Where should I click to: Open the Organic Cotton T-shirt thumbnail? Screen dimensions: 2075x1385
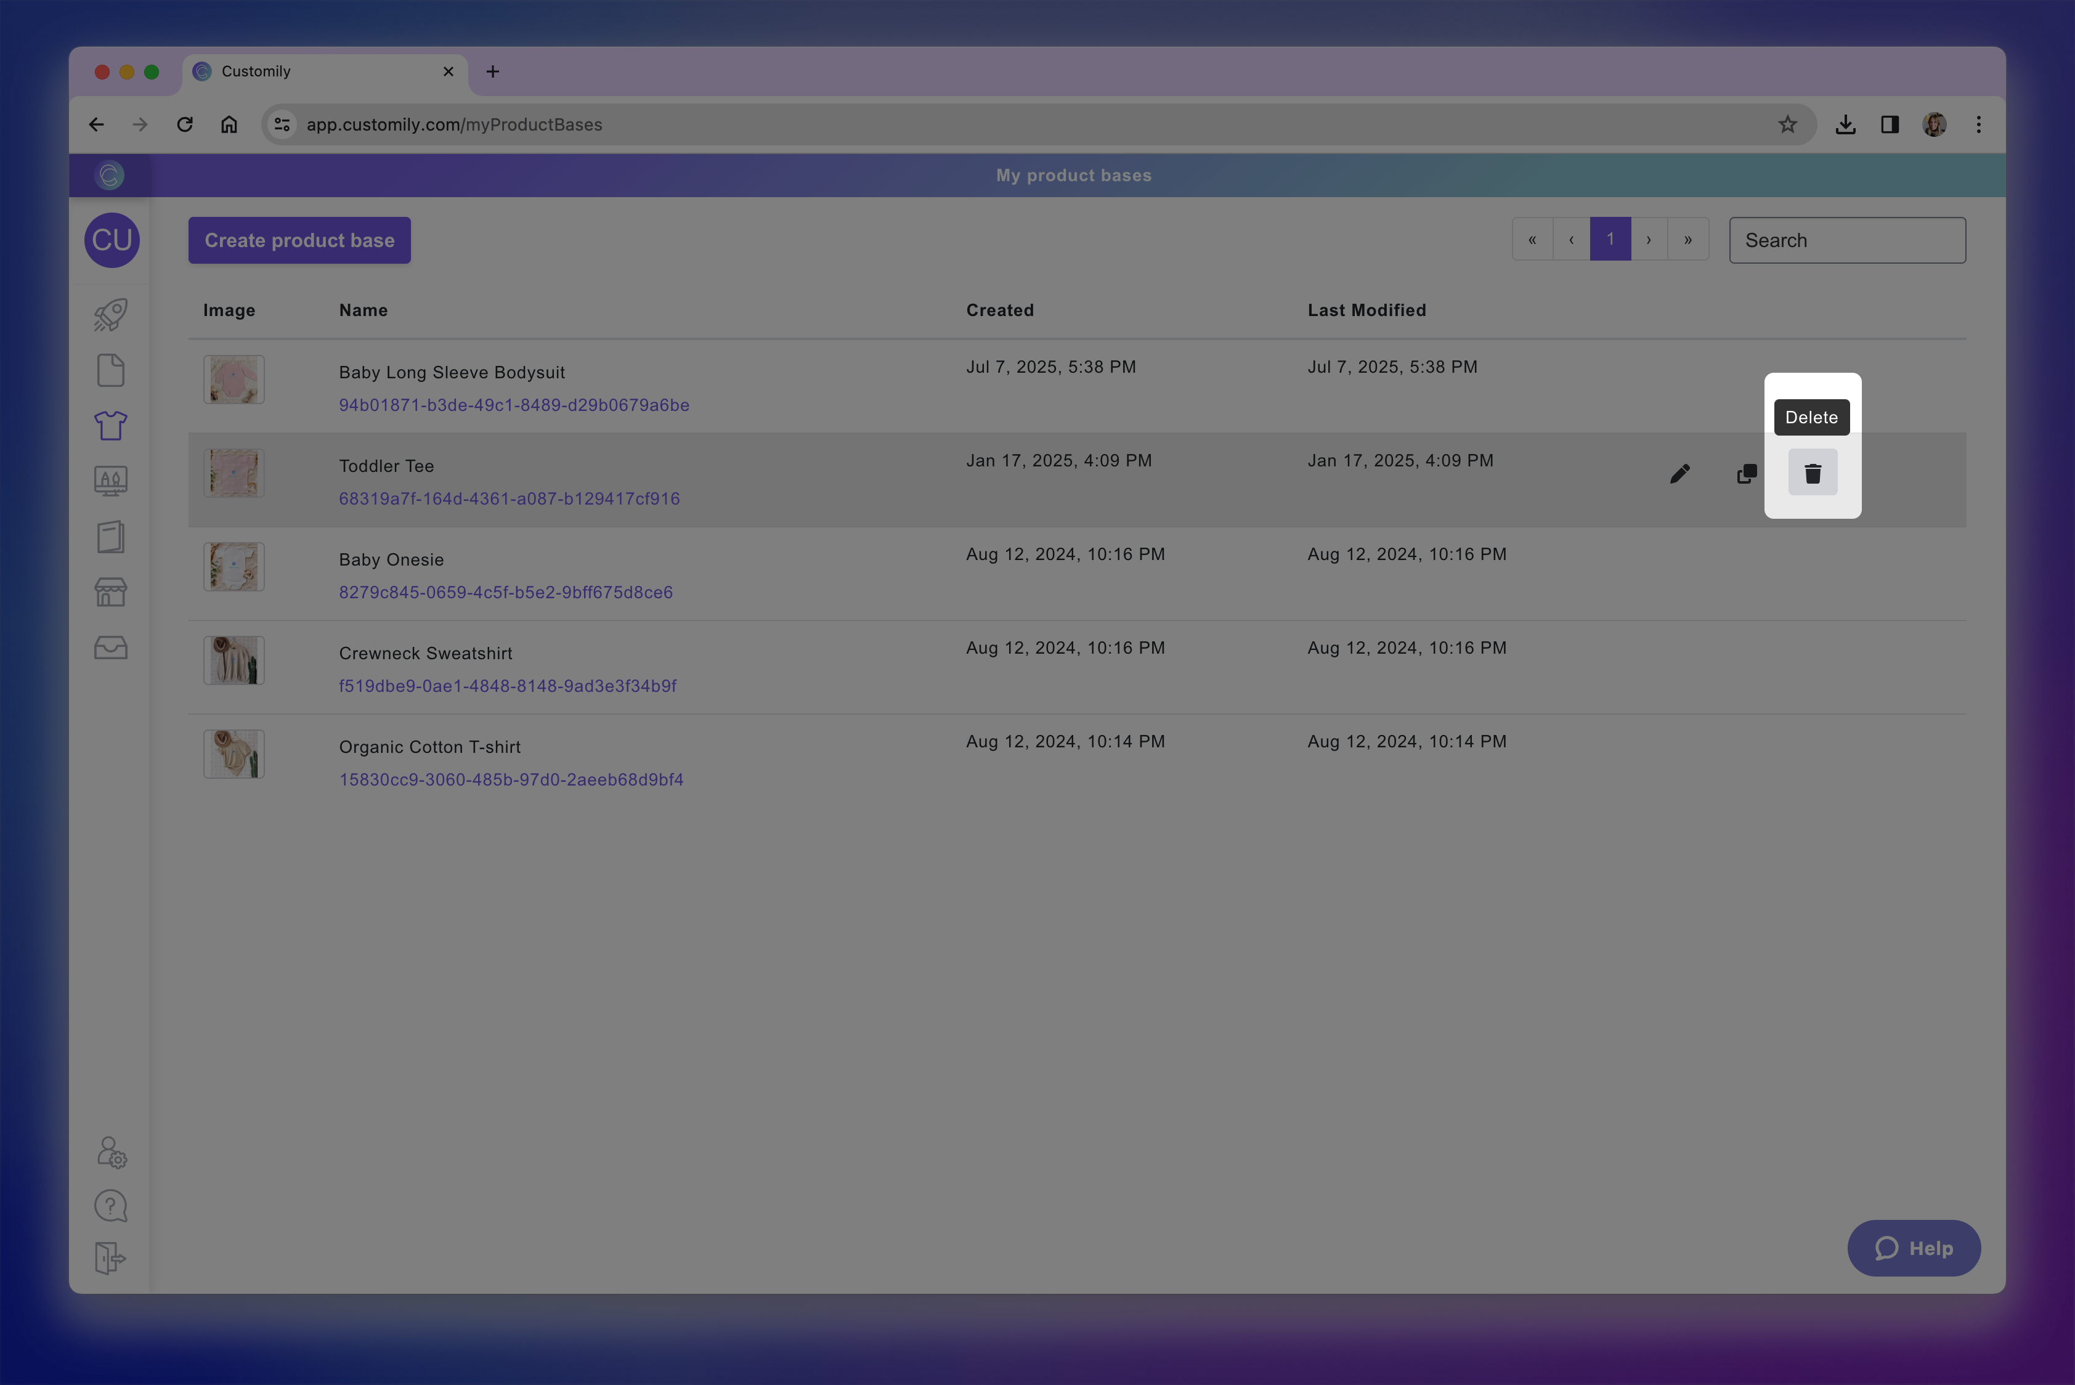(x=234, y=753)
